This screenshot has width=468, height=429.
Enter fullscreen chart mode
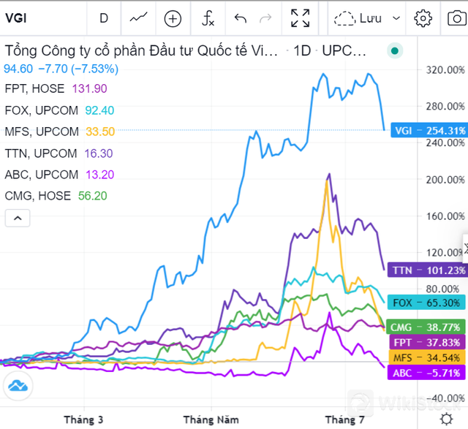tap(300, 18)
